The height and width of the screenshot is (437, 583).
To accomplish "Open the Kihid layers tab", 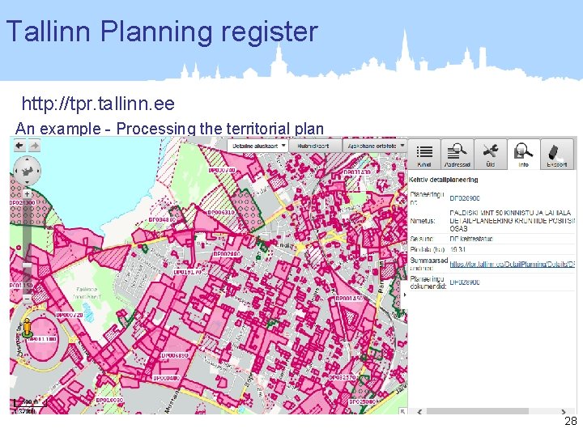I will click(x=424, y=155).
